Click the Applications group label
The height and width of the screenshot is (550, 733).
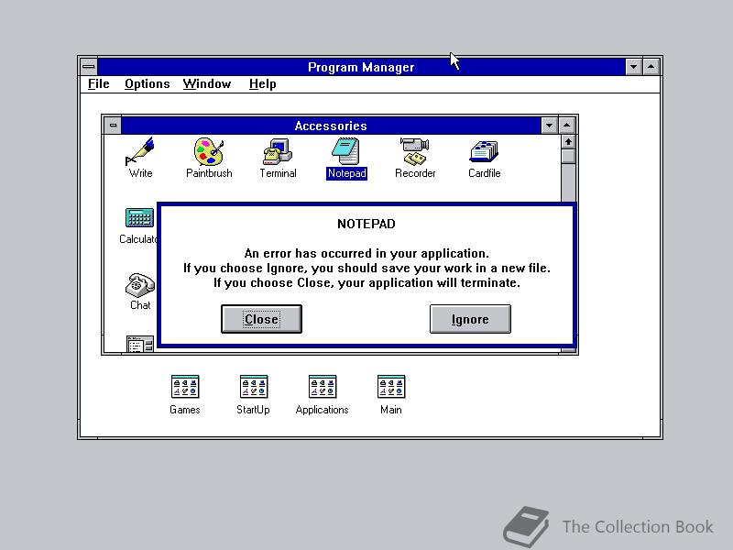pyautogui.click(x=323, y=410)
